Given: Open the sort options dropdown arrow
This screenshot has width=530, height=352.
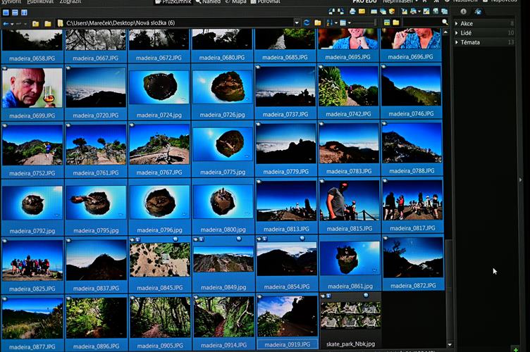Looking at the screenshot, I should (x=336, y=23).
